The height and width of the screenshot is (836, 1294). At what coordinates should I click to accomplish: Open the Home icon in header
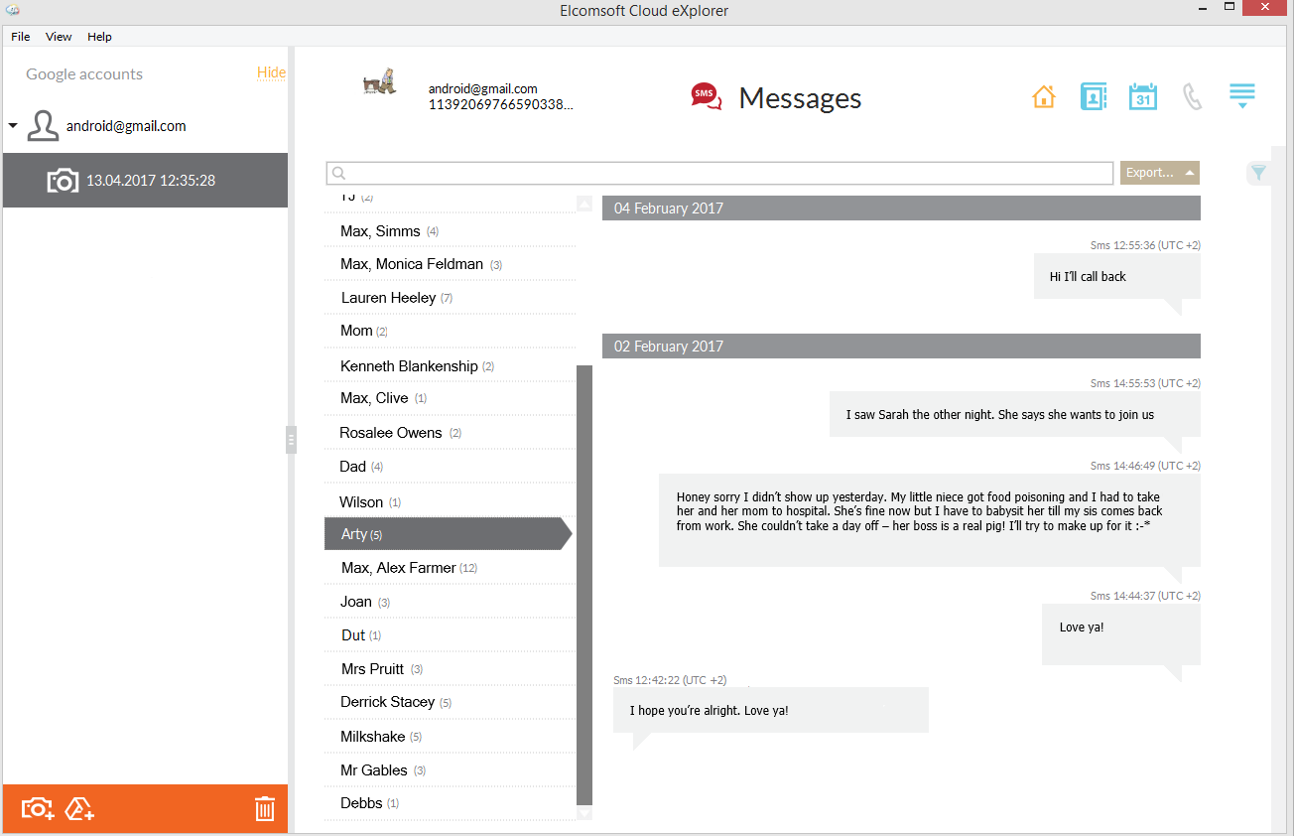tap(1043, 97)
